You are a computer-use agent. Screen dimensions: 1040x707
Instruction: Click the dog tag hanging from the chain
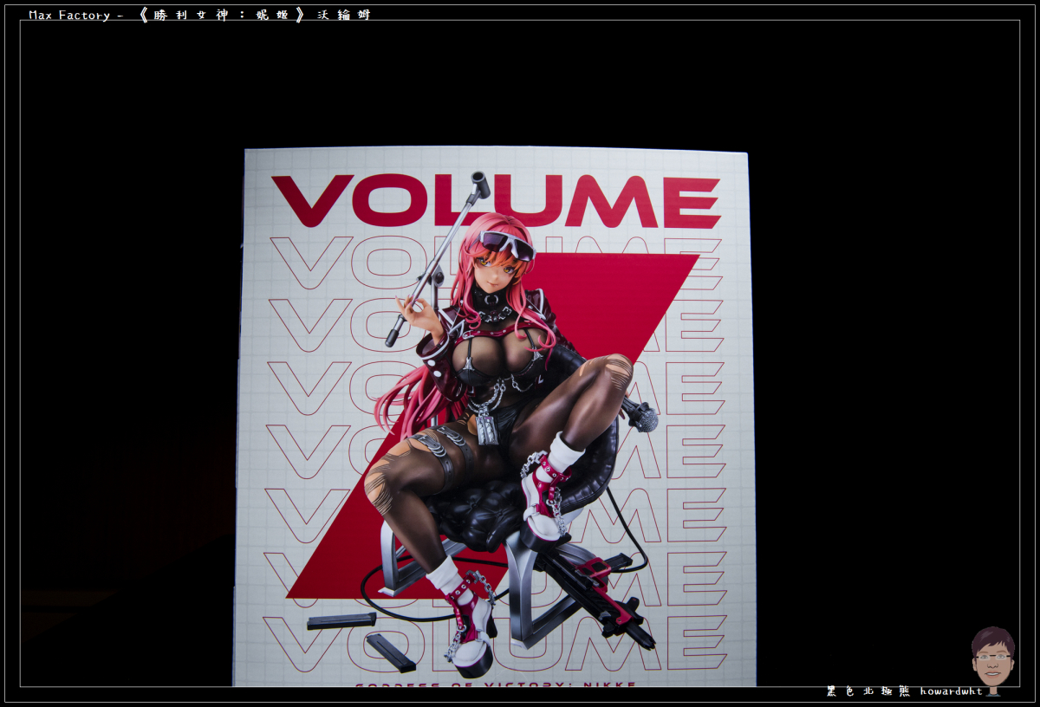(487, 428)
